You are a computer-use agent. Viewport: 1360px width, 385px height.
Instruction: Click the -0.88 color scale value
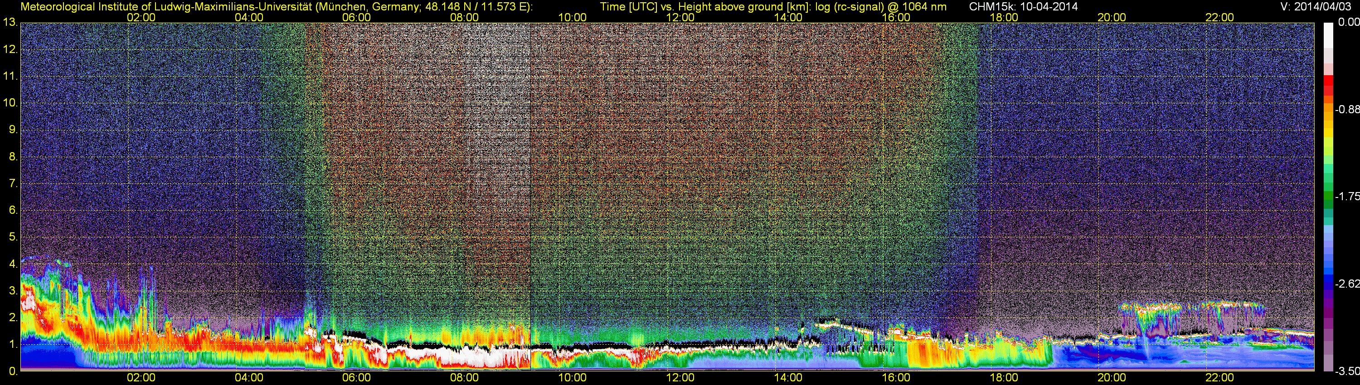[x=1347, y=109]
